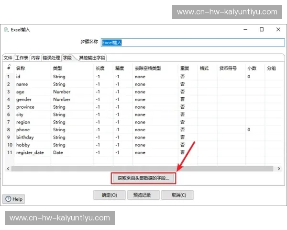
Task: Open type cell for the age row
Action: click(x=62, y=92)
